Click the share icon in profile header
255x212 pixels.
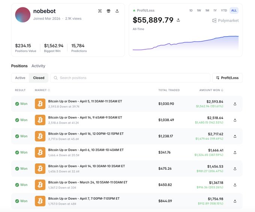117,11
